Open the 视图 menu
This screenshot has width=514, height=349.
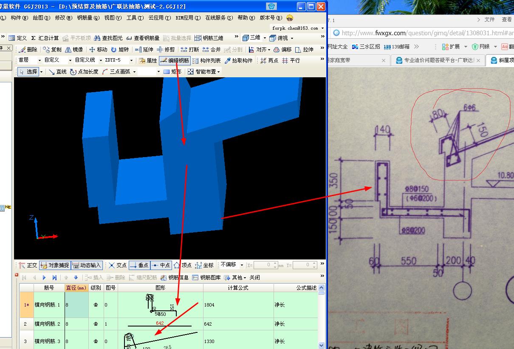click(x=113, y=18)
